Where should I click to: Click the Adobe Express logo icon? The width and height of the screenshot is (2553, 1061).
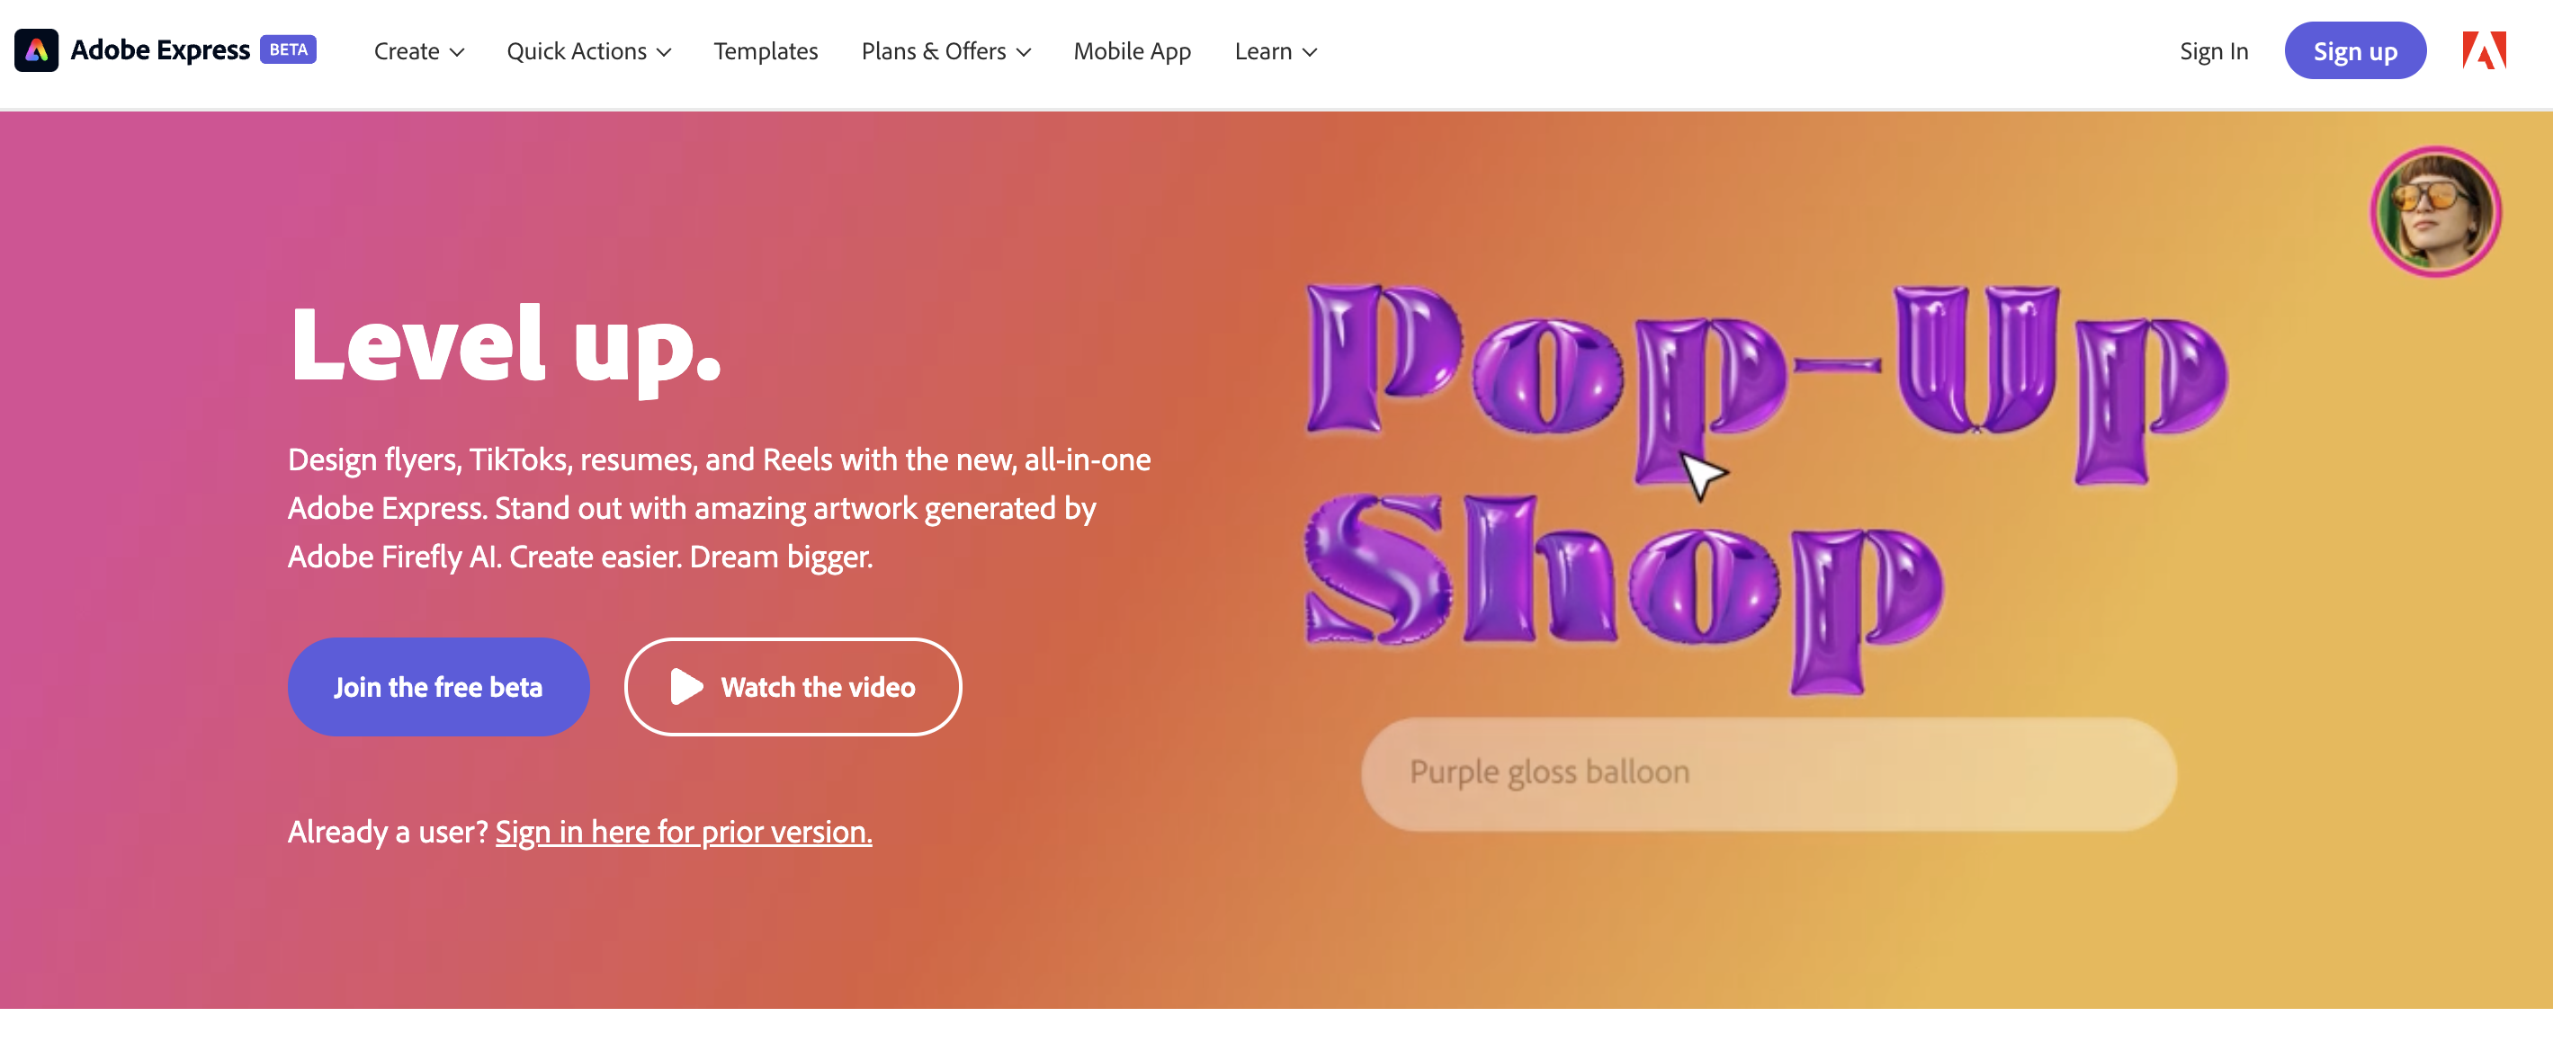tap(36, 49)
